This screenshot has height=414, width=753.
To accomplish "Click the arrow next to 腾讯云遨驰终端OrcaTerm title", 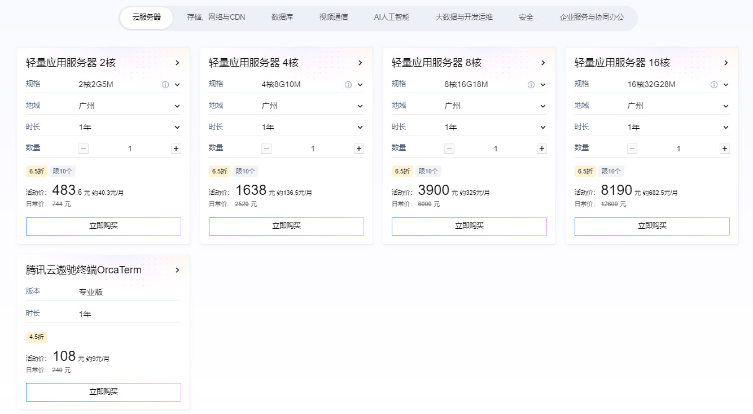I will [x=177, y=270].
